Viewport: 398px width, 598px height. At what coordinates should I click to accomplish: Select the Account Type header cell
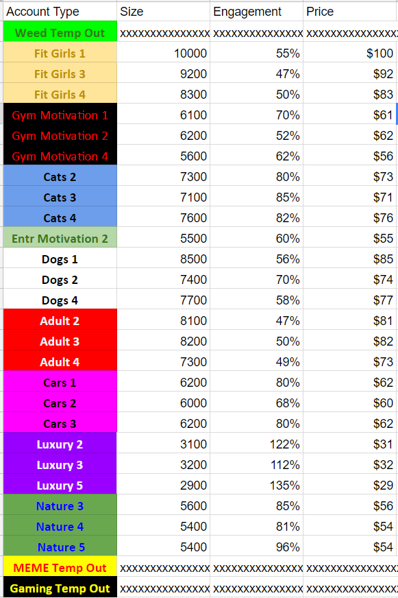60,12
